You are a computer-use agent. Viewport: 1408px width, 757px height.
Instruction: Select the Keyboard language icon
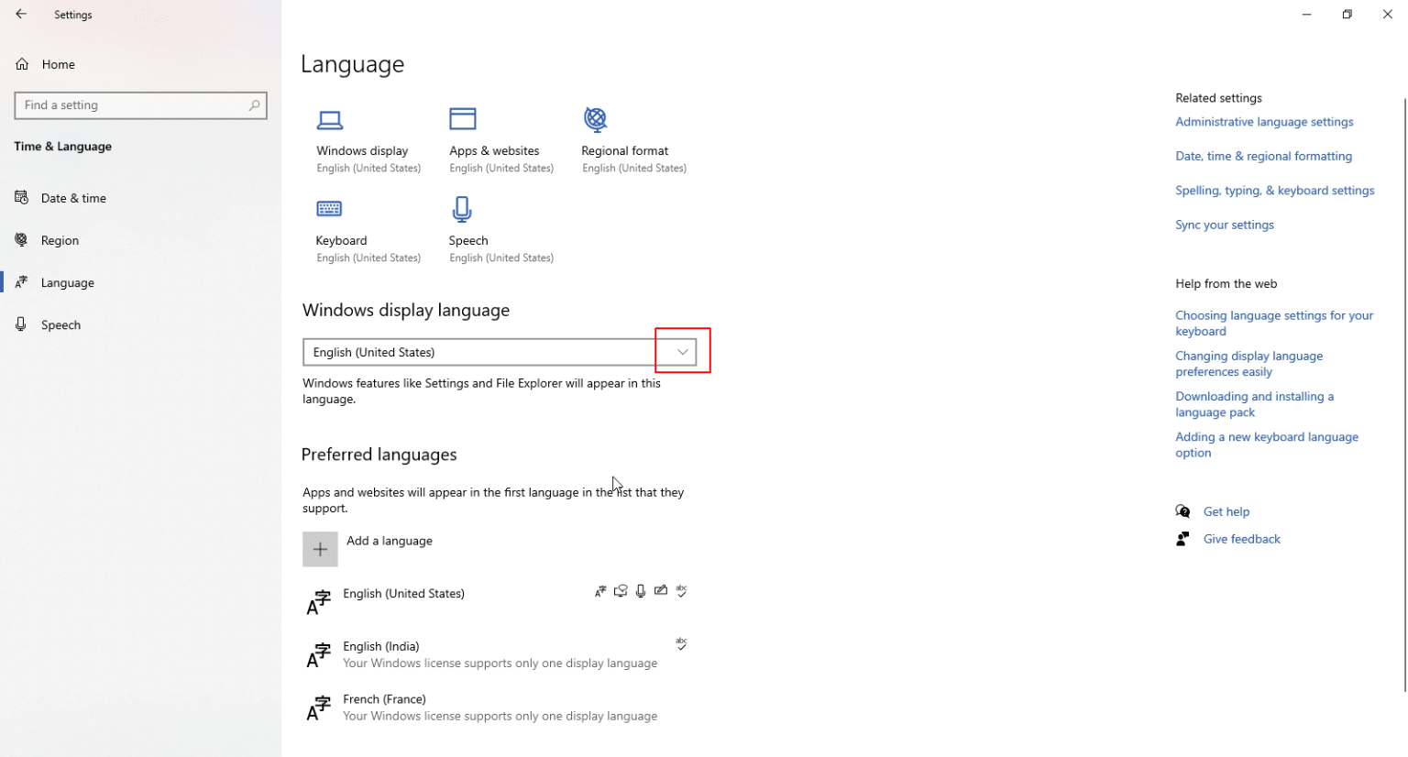pyautogui.click(x=330, y=209)
